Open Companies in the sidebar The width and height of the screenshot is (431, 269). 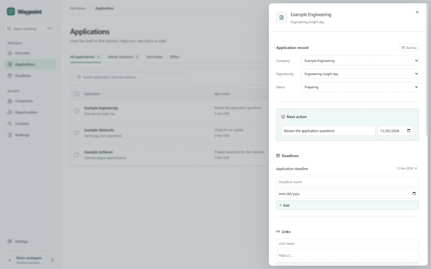click(30, 101)
